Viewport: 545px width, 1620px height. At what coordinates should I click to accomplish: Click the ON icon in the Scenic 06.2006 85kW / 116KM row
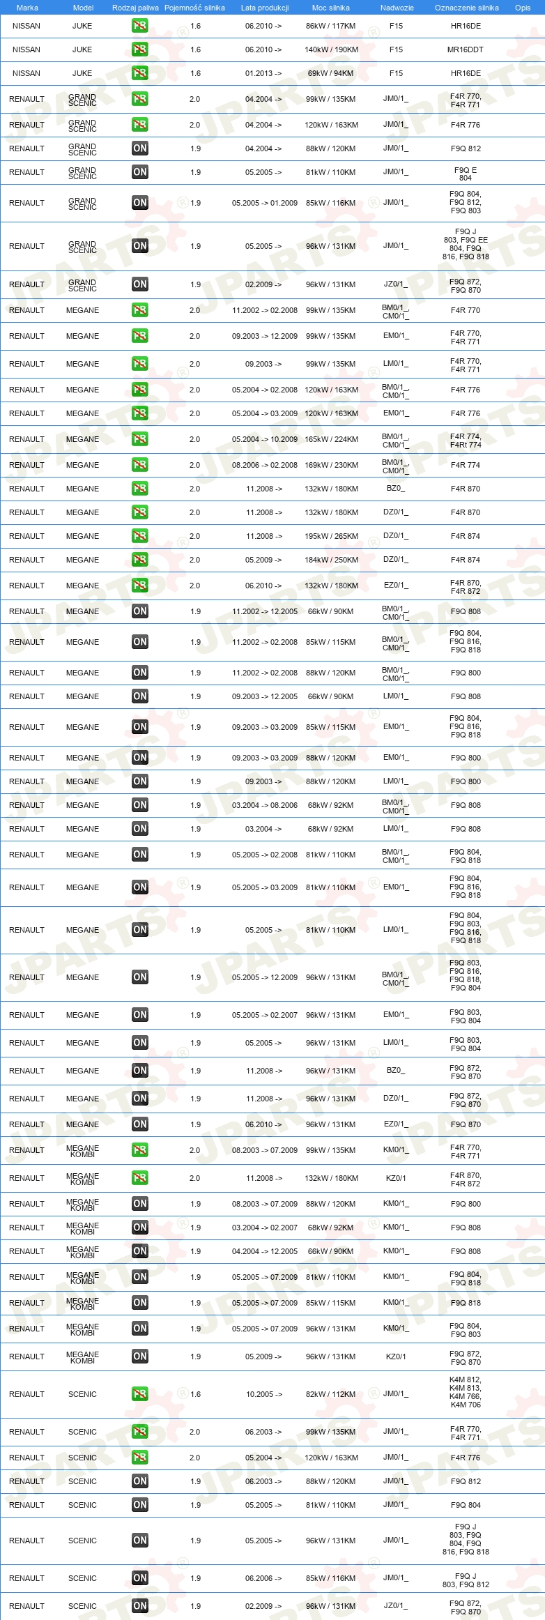pyautogui.click(x=140, y=1578)
